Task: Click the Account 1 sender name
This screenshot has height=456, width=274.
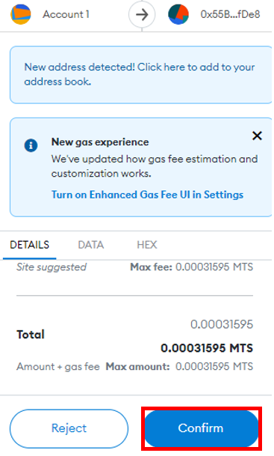Action: pos(66,14)
